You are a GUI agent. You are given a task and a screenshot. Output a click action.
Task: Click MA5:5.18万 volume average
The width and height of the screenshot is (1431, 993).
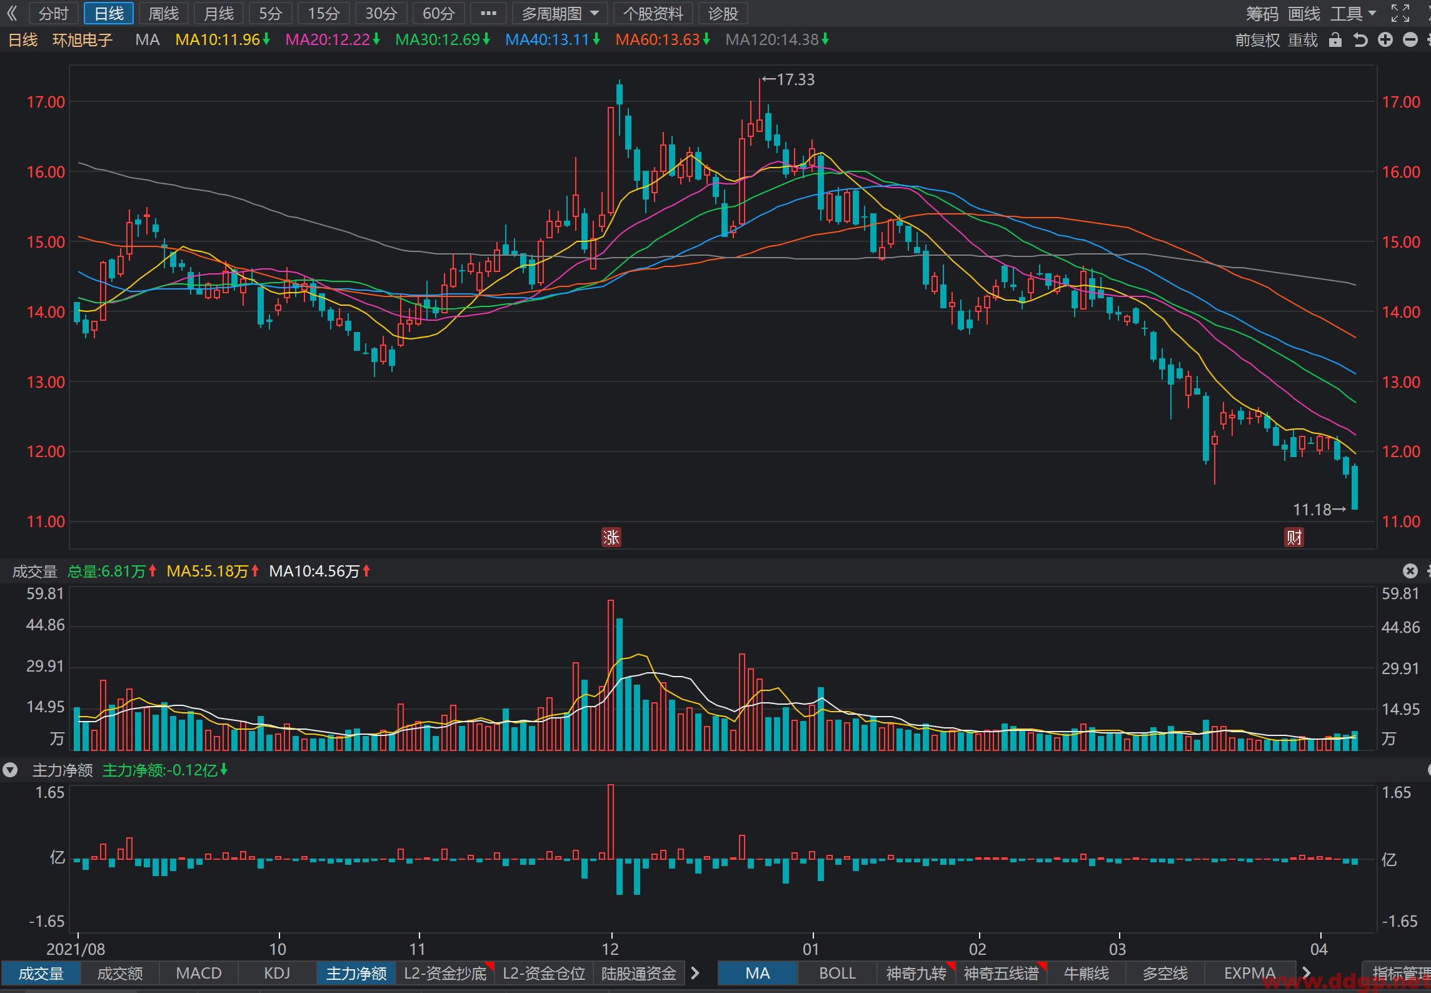coord(213,571)
